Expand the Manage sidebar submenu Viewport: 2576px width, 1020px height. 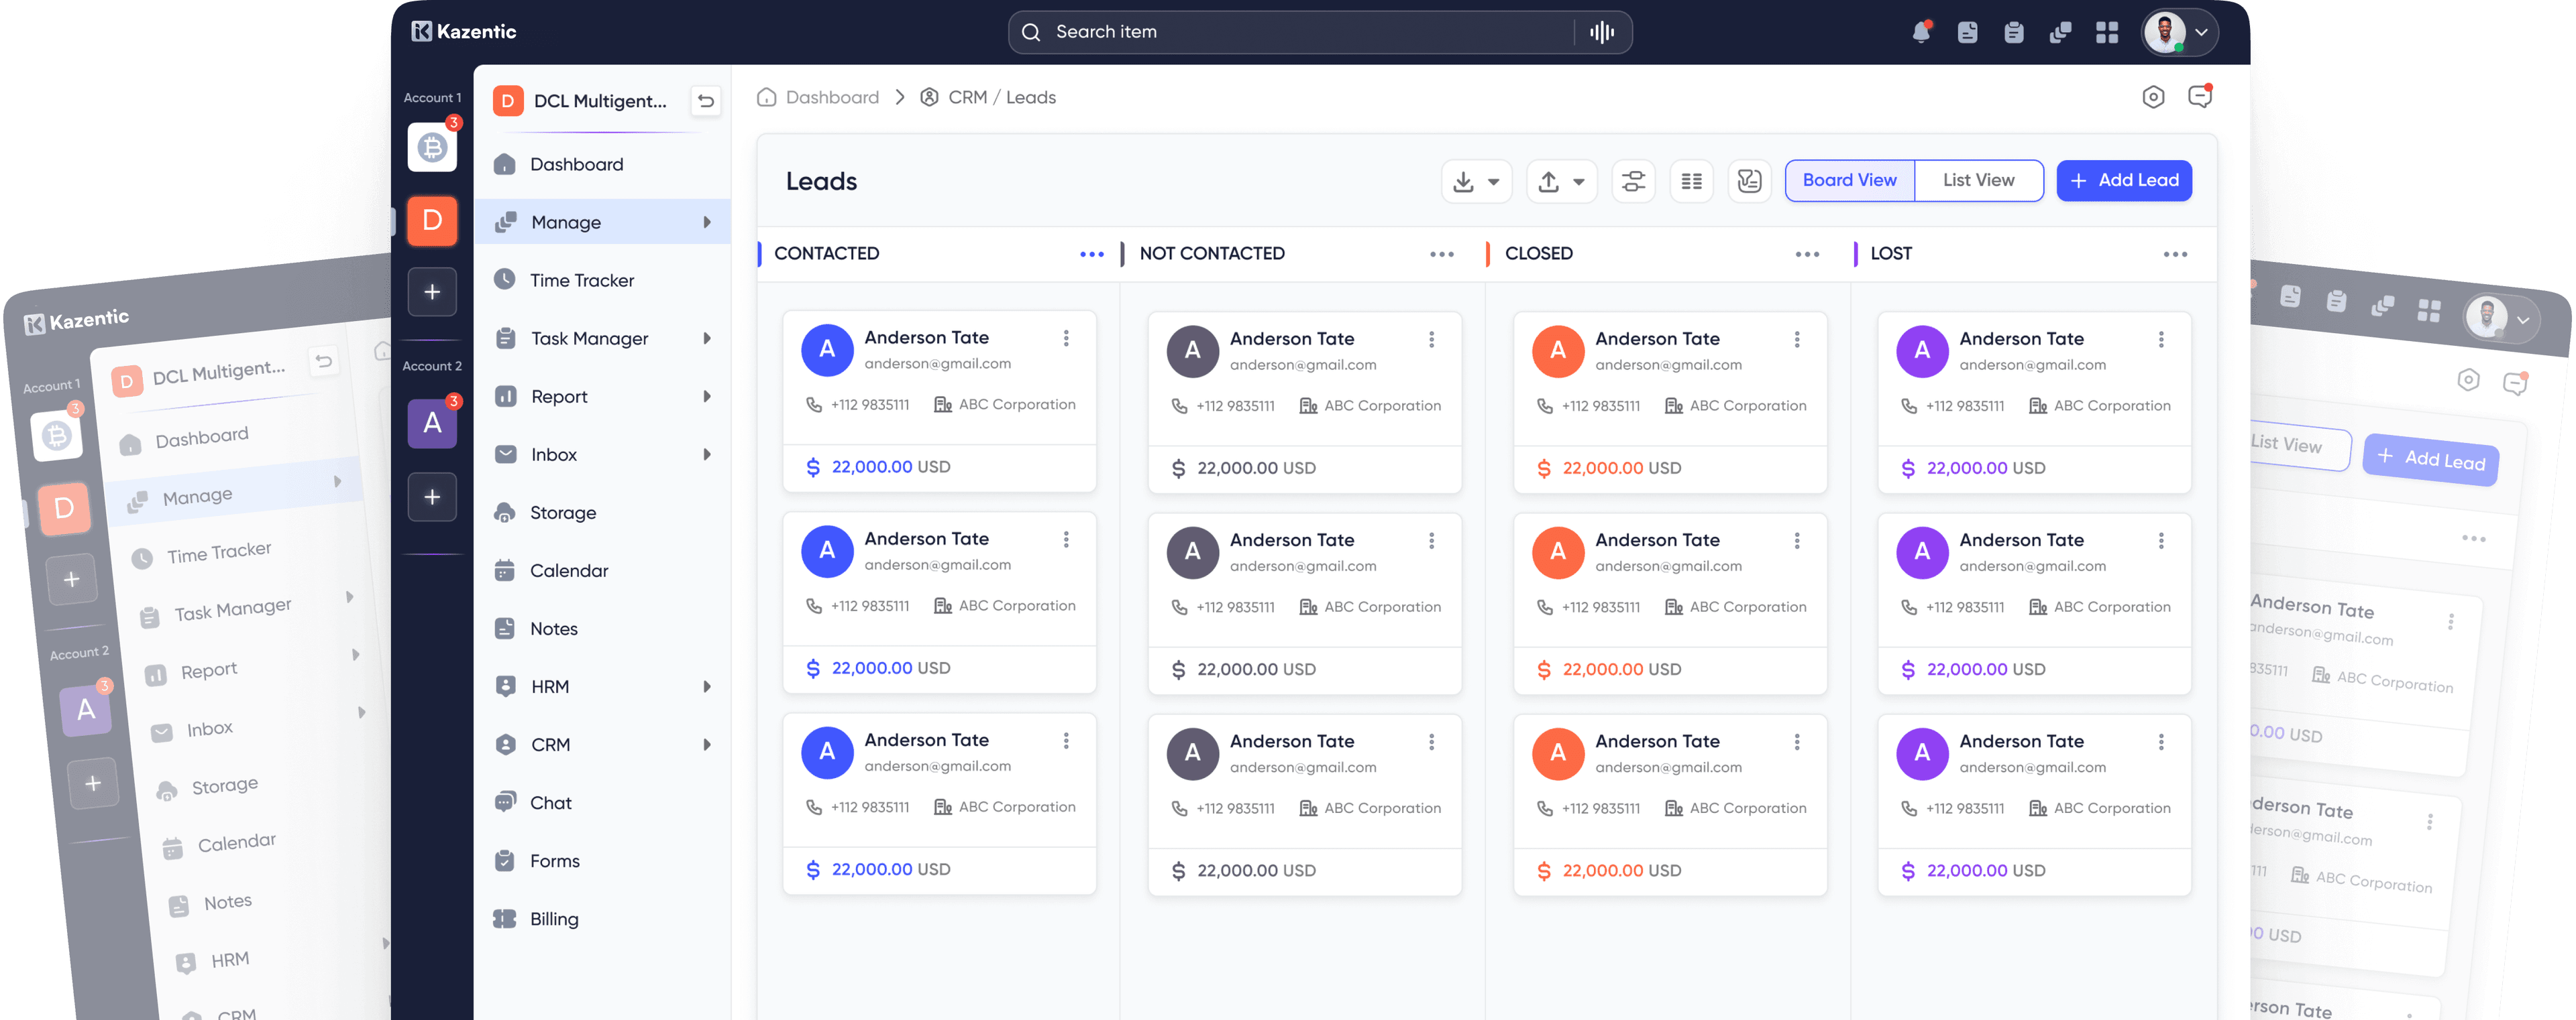pyautogui.click(x=707, y=222)
